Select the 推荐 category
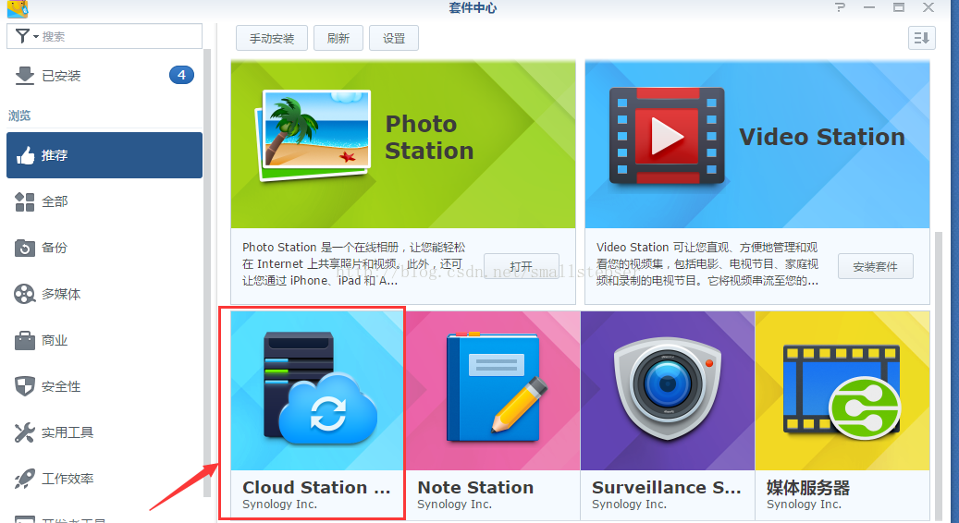Screen dimensions: 959x523 point(105,155)
